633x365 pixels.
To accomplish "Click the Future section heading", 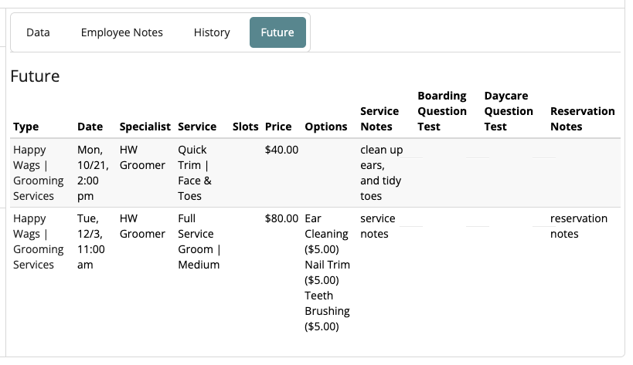I will 35,76.
